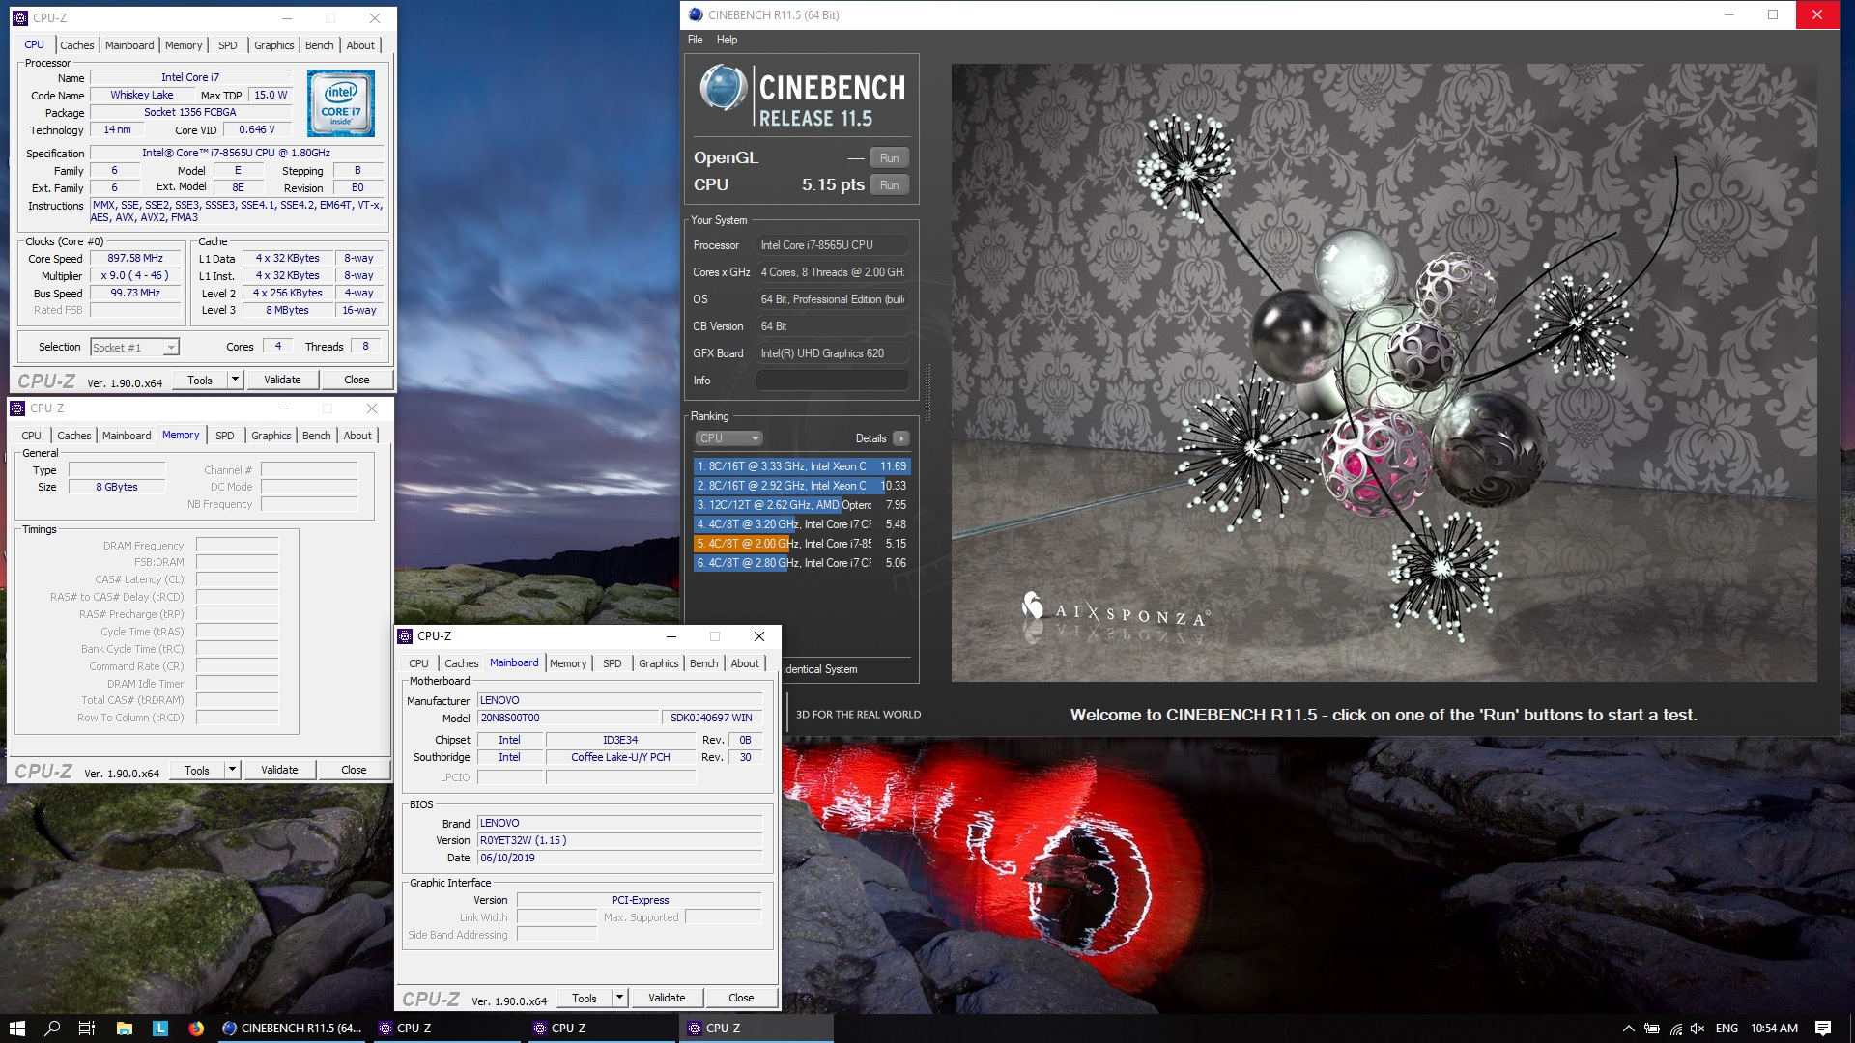Open the blue L app on taskbar

[160, 1029]
